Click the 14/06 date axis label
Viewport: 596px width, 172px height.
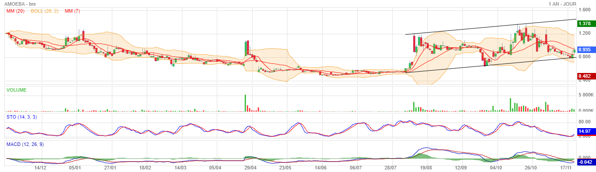pos(320,167)
